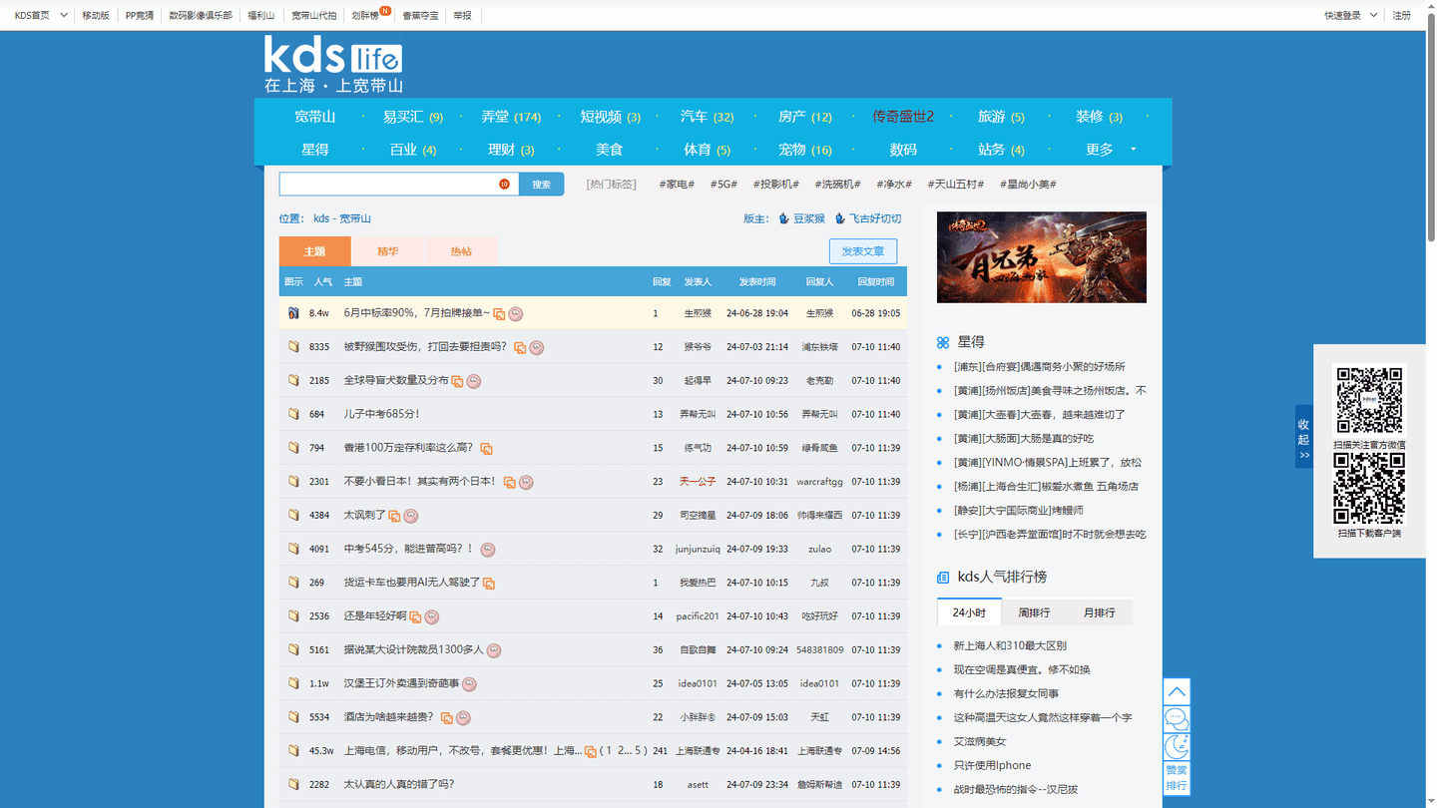The width and height of the screenshot is (1437, 808).
Task: Click the folder icon on the 儿子中考685分 row
Action: [x=293, y=414]
